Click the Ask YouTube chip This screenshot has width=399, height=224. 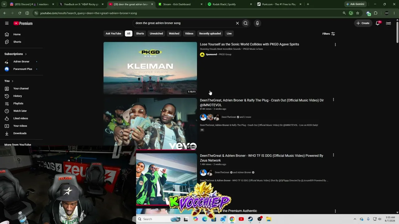tap(113, 34)
